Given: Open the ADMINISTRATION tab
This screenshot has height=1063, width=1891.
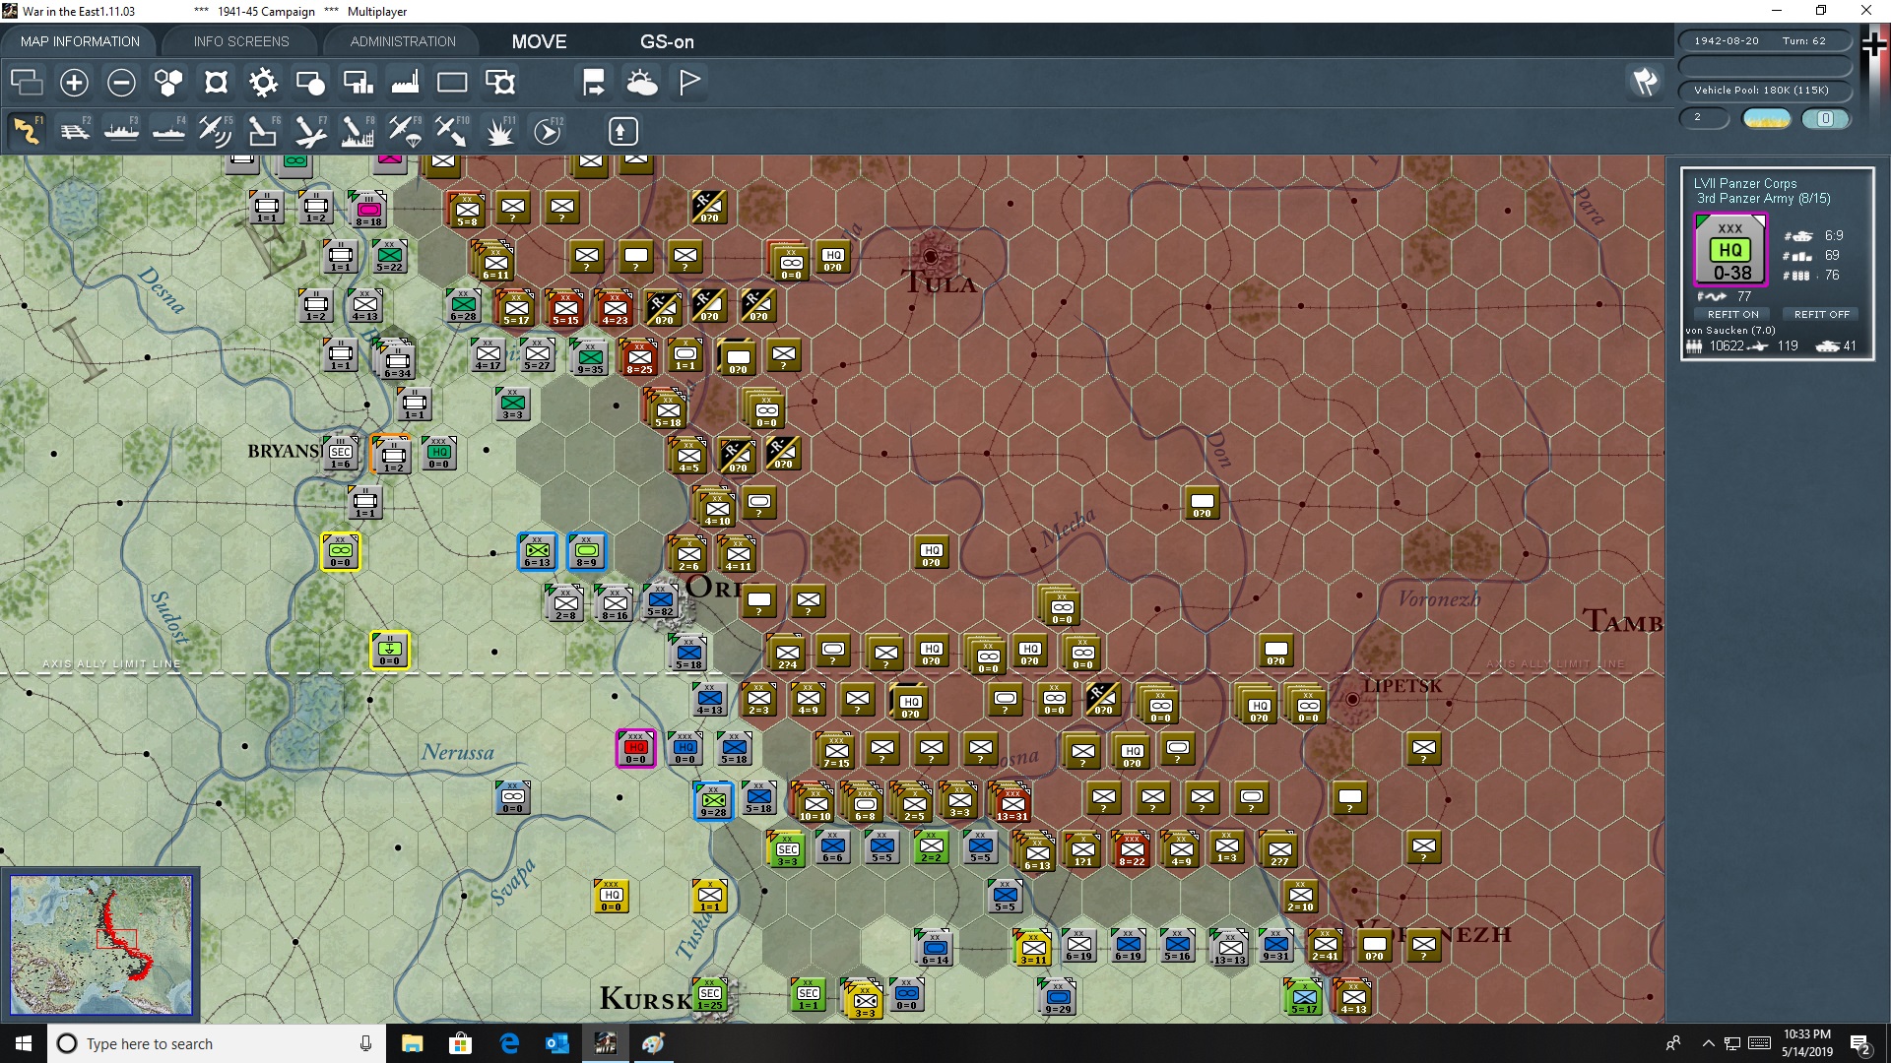Looking at the screenshot, I should 403,41.
